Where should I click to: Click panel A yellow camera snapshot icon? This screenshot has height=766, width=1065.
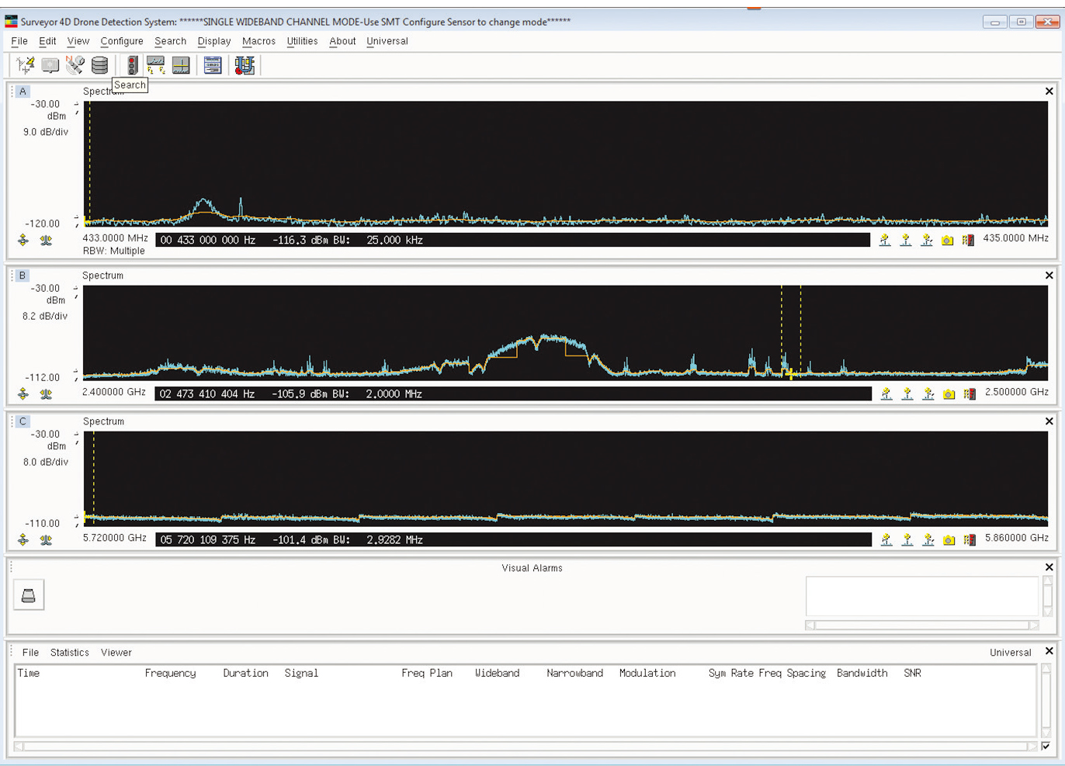[947, 241]
